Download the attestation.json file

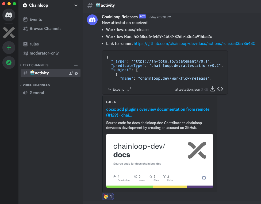coord(213,89)
